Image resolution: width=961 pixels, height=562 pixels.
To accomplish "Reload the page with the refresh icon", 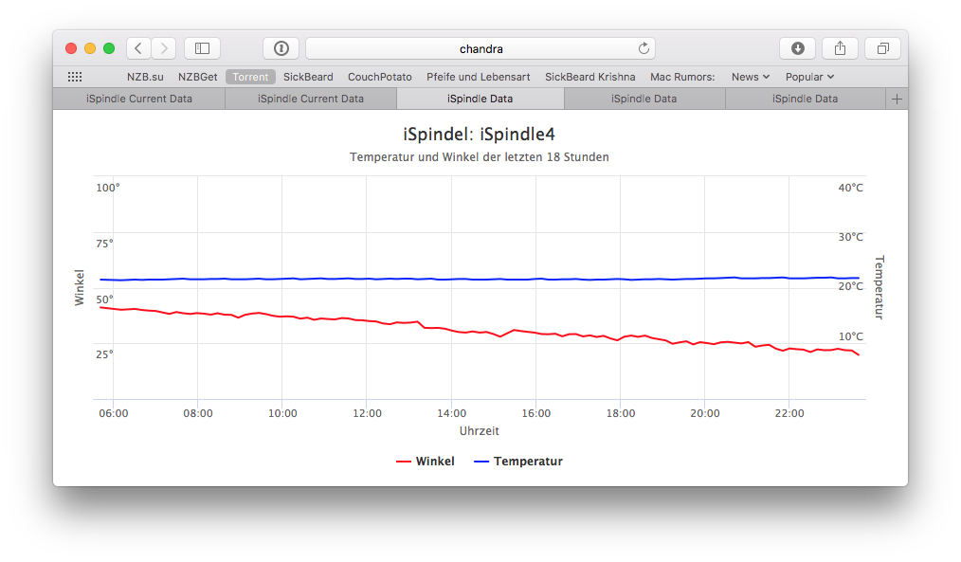I will point(644,48).
